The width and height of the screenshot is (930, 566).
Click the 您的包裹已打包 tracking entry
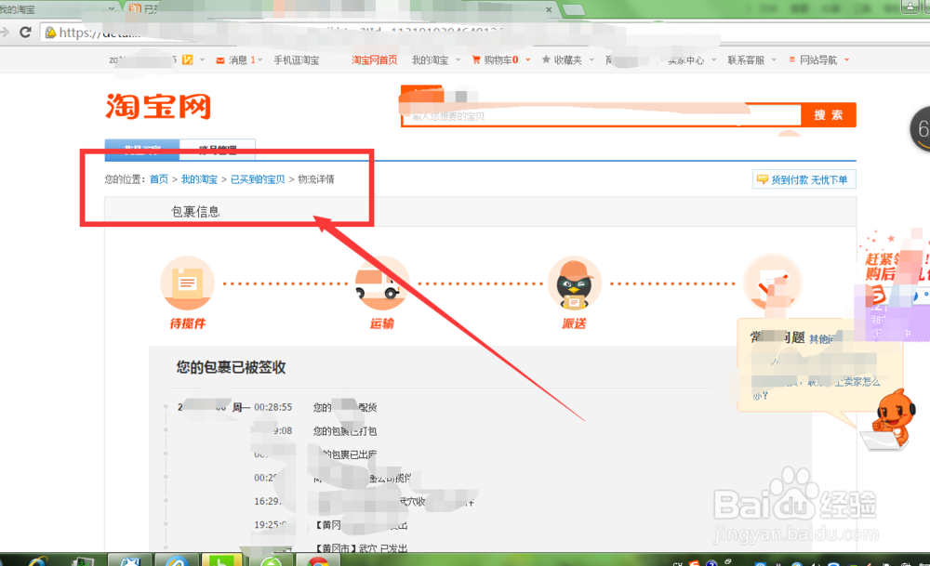coord(345,431)
